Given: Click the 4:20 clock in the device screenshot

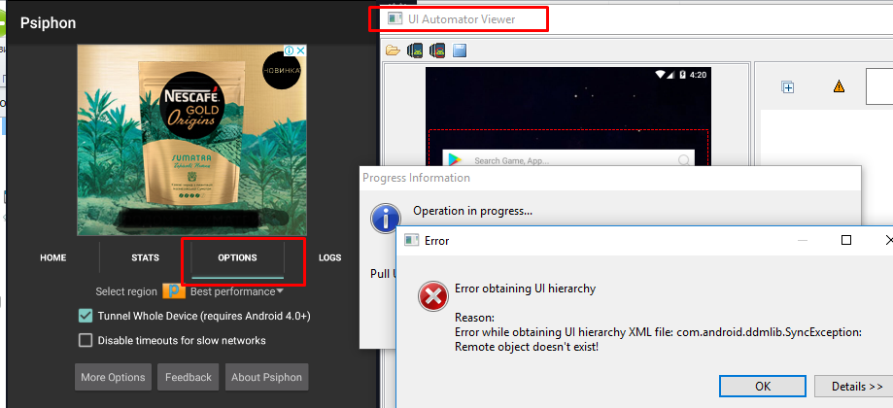Looking at the screenshot, I should [698, 75].
